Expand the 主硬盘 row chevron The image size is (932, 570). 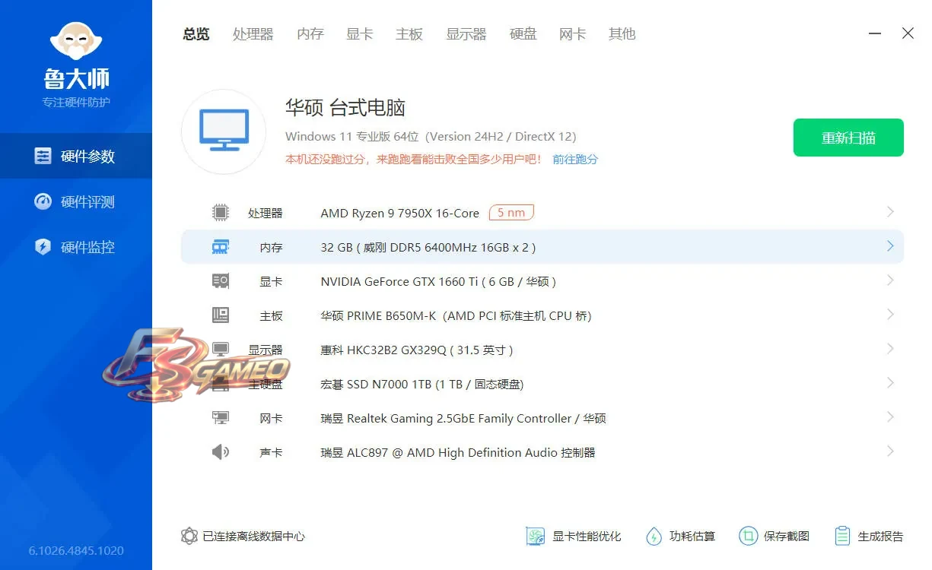tap(890, 383)
